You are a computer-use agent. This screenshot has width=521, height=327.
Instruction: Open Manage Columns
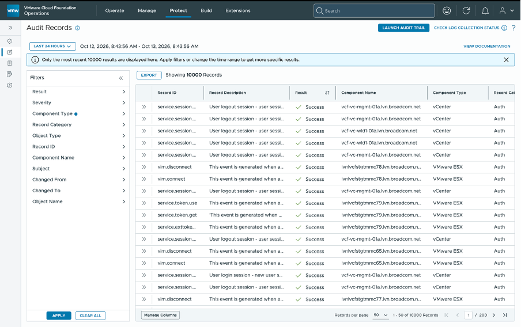[160, 315]
